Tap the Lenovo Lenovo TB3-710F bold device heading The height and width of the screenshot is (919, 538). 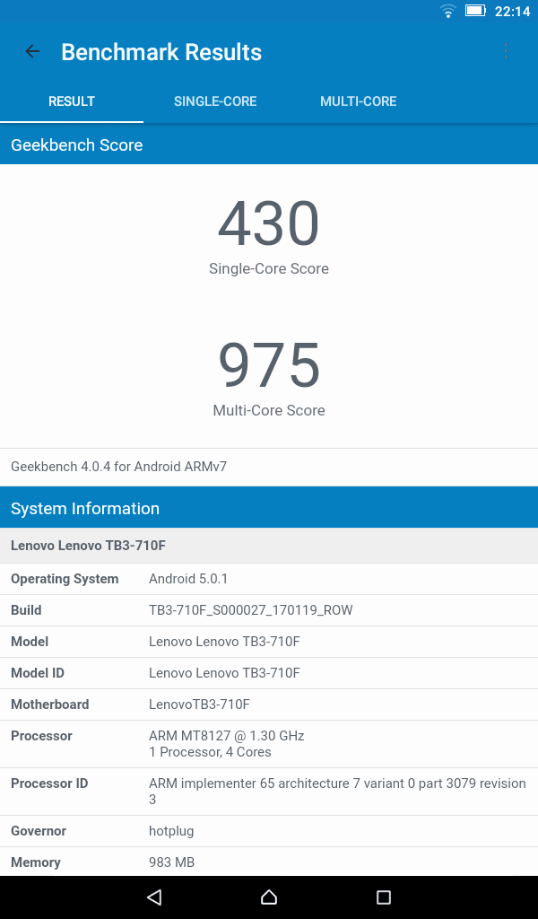(x=89, y=546)
